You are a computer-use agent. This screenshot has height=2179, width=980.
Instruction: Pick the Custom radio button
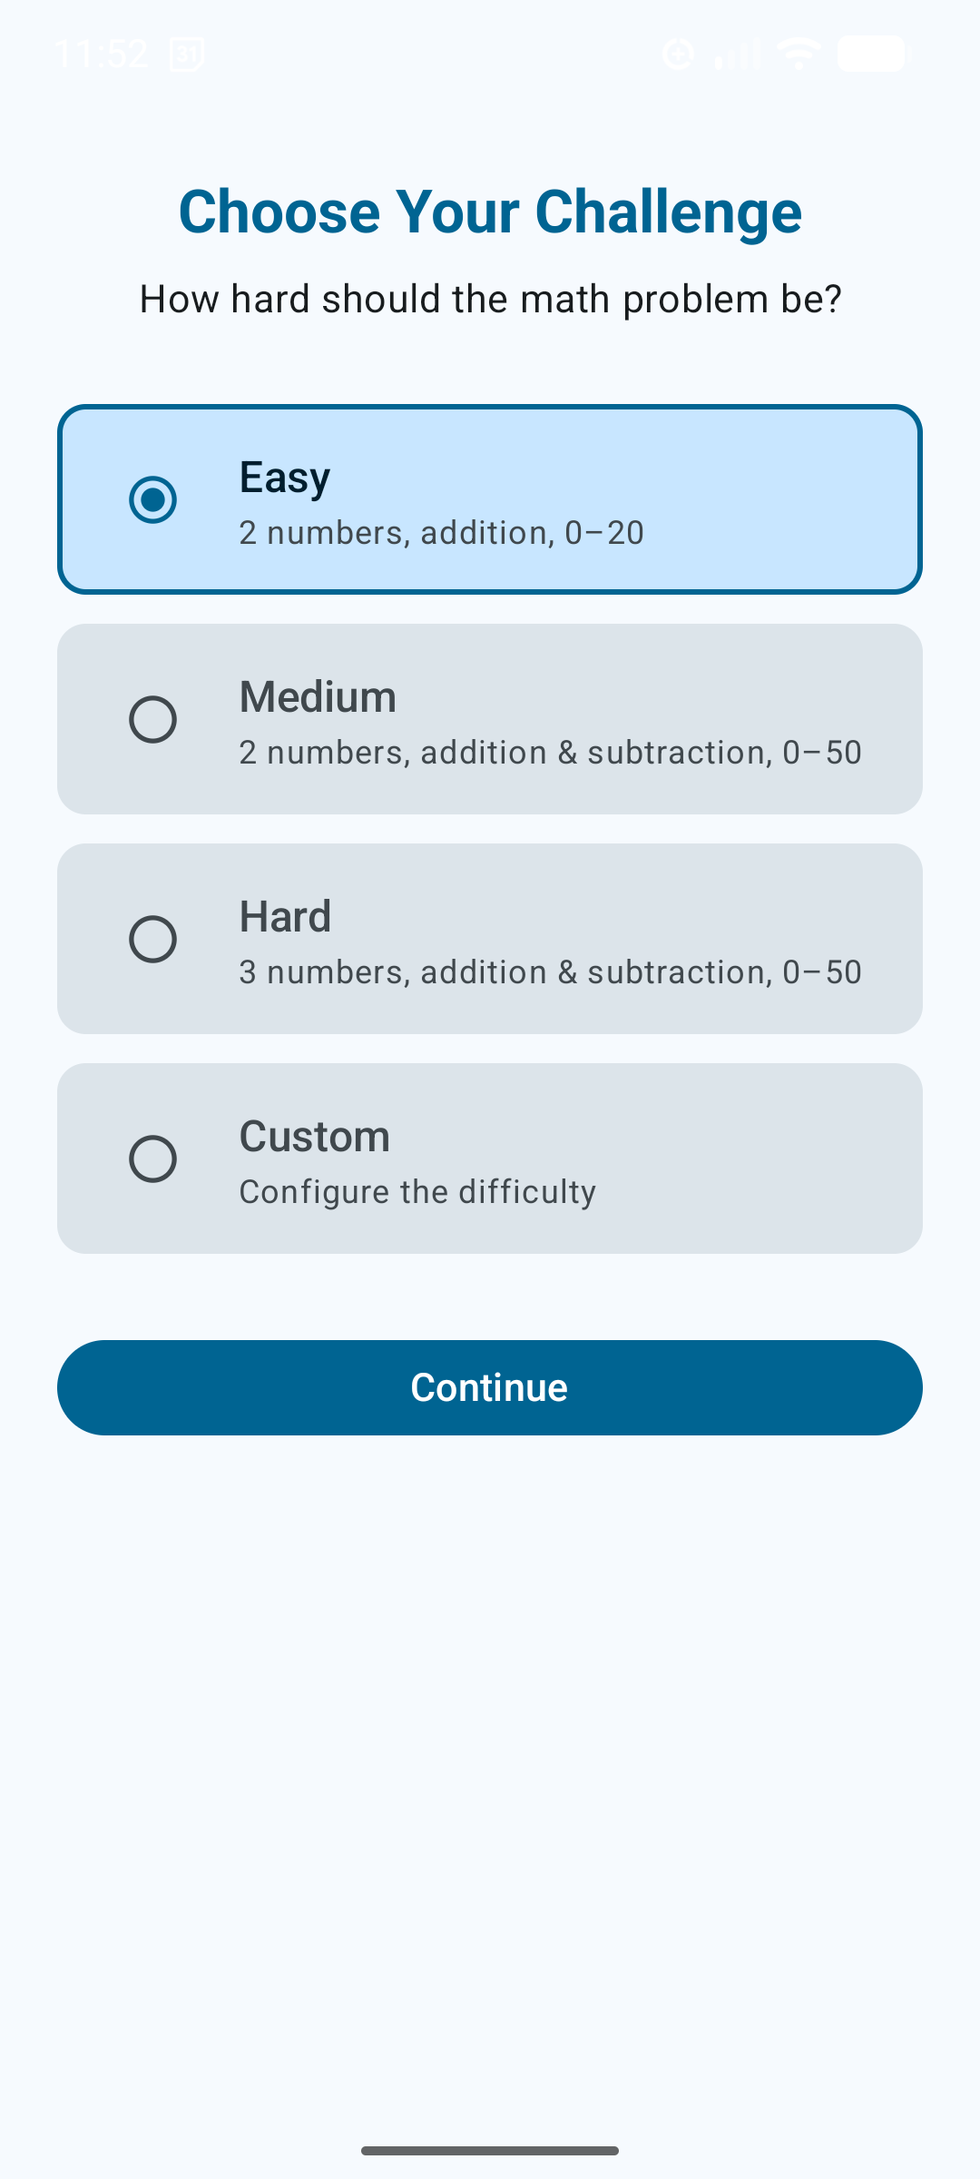pos(152,1159)
